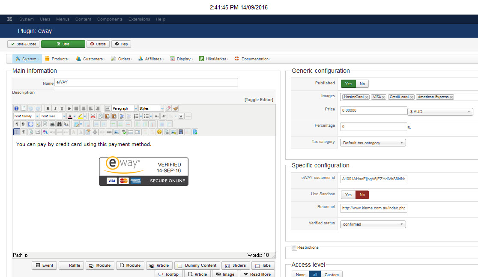
Task: Click the Joomla logo icon
Action: (10, 19)
